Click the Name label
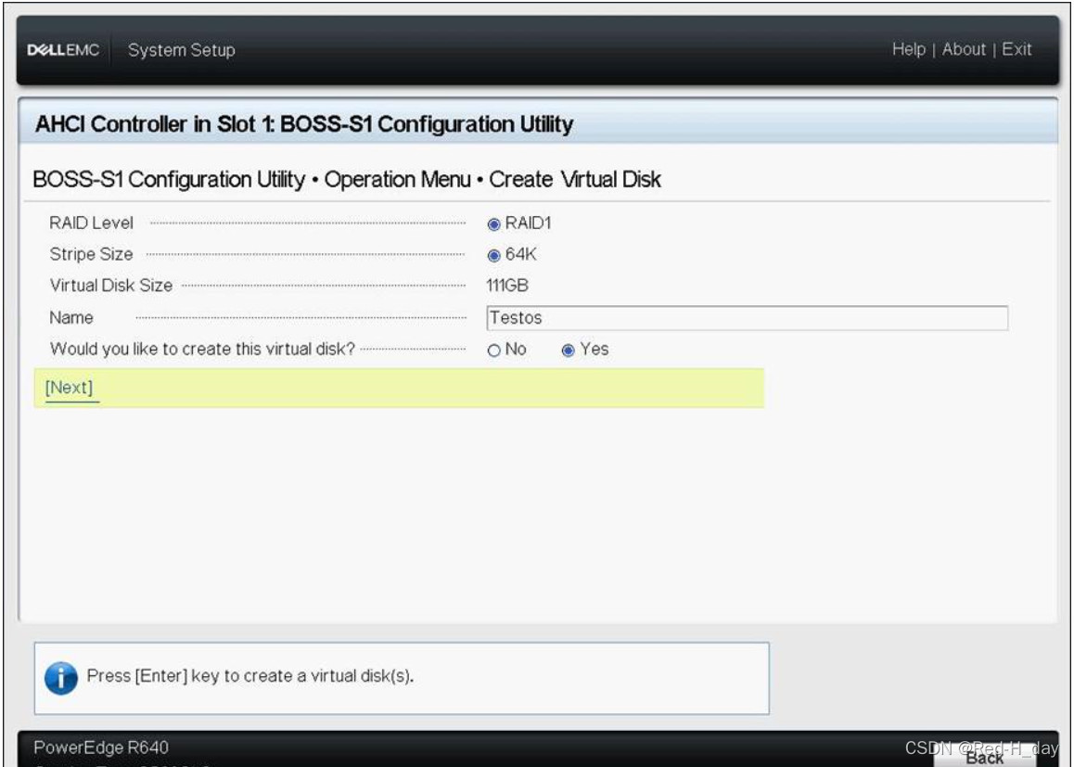Screen dimensions: 1074x767 pos(71,318)
